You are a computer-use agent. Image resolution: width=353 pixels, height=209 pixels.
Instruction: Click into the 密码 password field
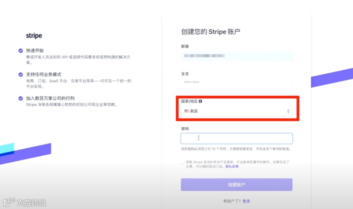click(237, 139)
